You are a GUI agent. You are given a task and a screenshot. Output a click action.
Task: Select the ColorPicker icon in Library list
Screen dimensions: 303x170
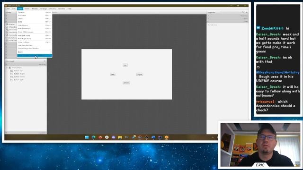point(7,33)
